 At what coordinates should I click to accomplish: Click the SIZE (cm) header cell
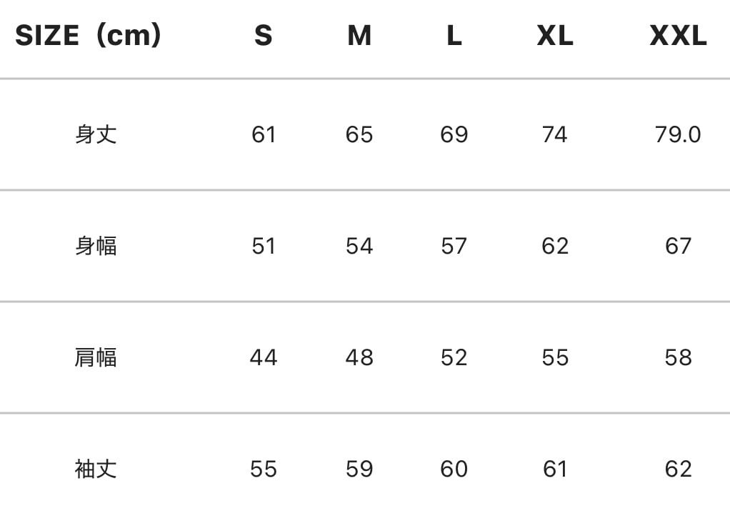click(x=88, y=35)
